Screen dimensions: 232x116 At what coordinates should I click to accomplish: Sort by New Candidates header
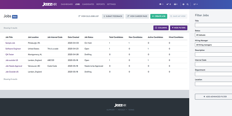135,37
